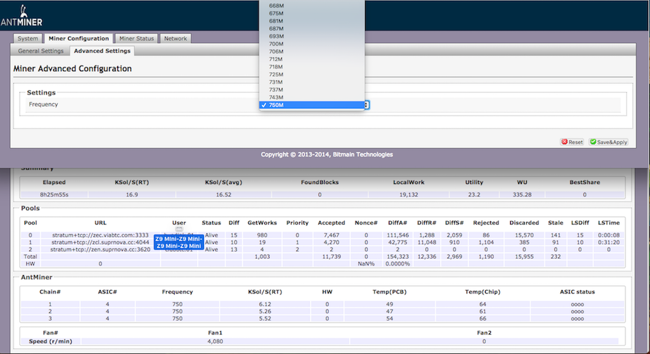Click the Z9 Mini tooltip label
The image size is (650, 354).
pos(178,242)
